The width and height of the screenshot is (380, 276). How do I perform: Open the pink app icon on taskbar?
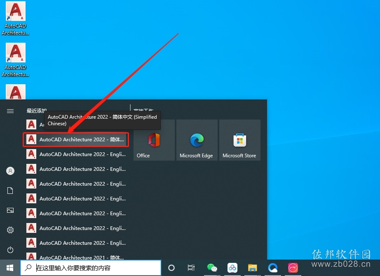pos(293,268)
